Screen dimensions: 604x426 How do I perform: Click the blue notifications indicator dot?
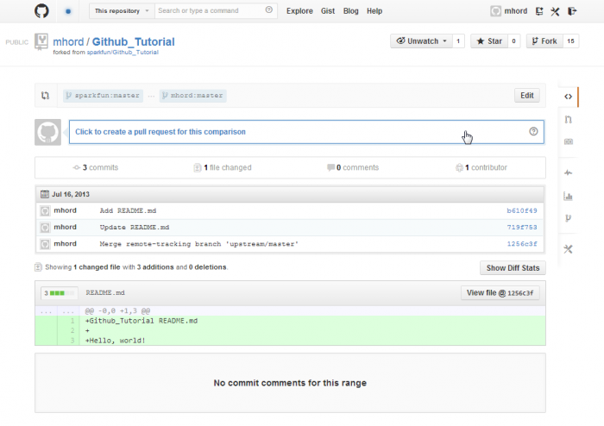[68, 11]
